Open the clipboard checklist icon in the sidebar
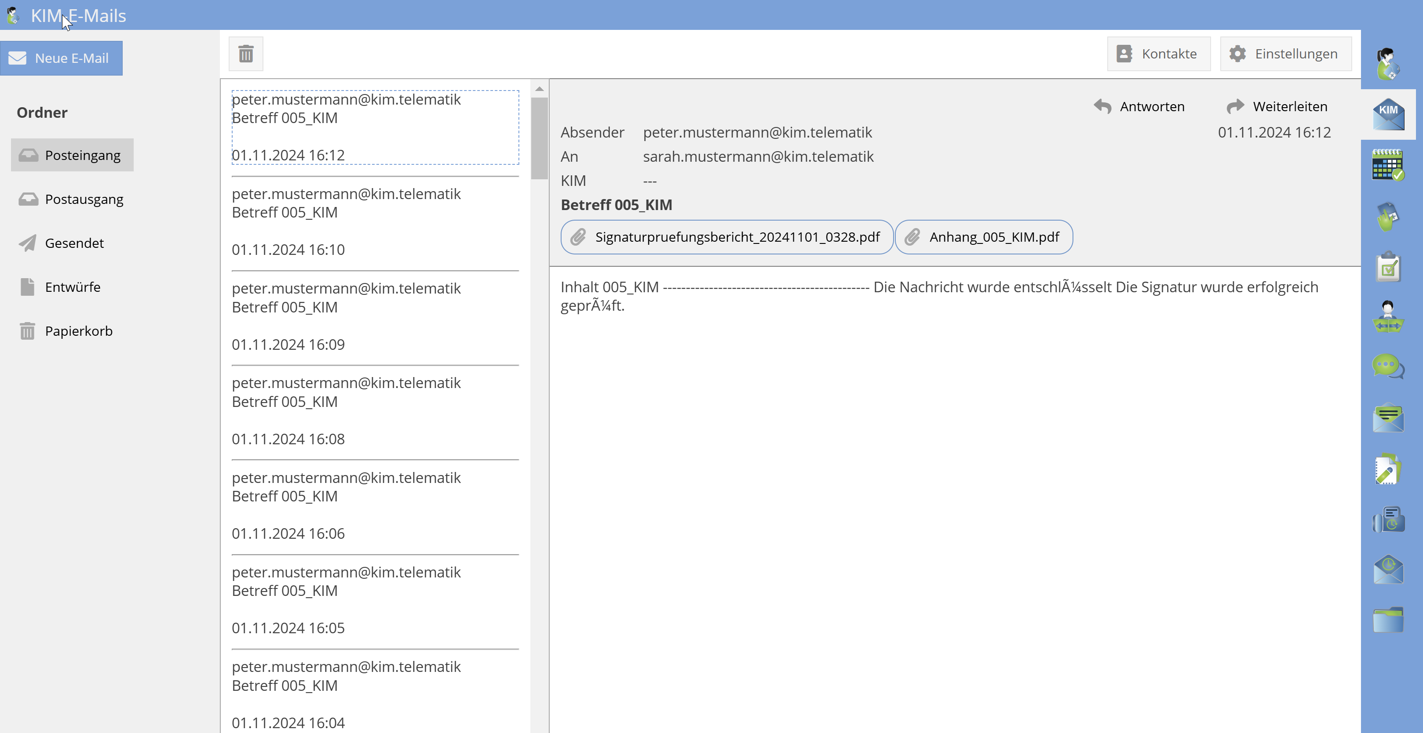Viewport: 1423px width, 733px height. tap(1388, 268)
